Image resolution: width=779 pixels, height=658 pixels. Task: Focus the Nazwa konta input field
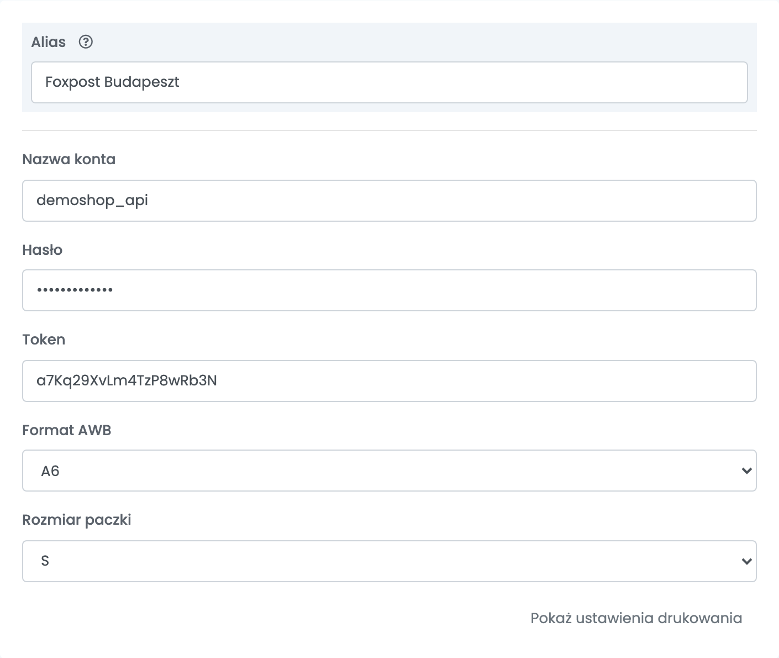pos(389,201)
